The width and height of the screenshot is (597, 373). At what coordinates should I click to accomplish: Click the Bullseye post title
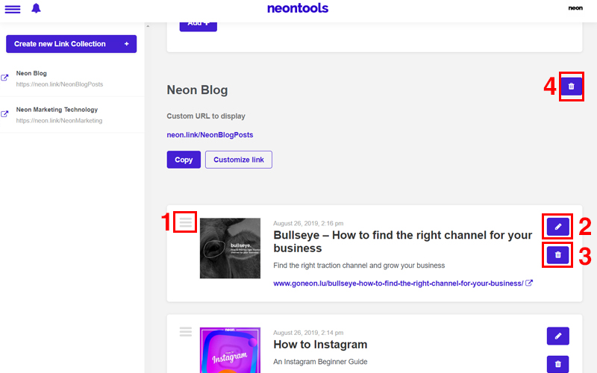click(402, 242)
